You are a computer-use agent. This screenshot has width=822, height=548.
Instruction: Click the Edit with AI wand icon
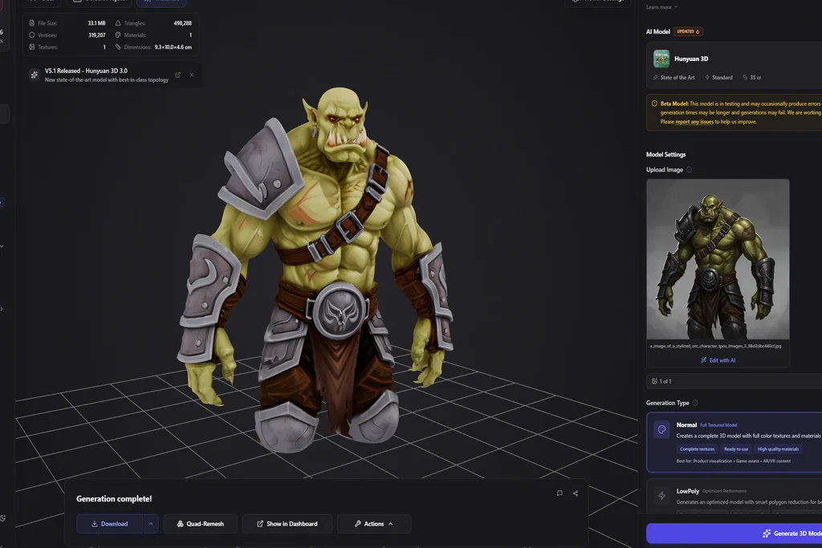pos(703,360)
